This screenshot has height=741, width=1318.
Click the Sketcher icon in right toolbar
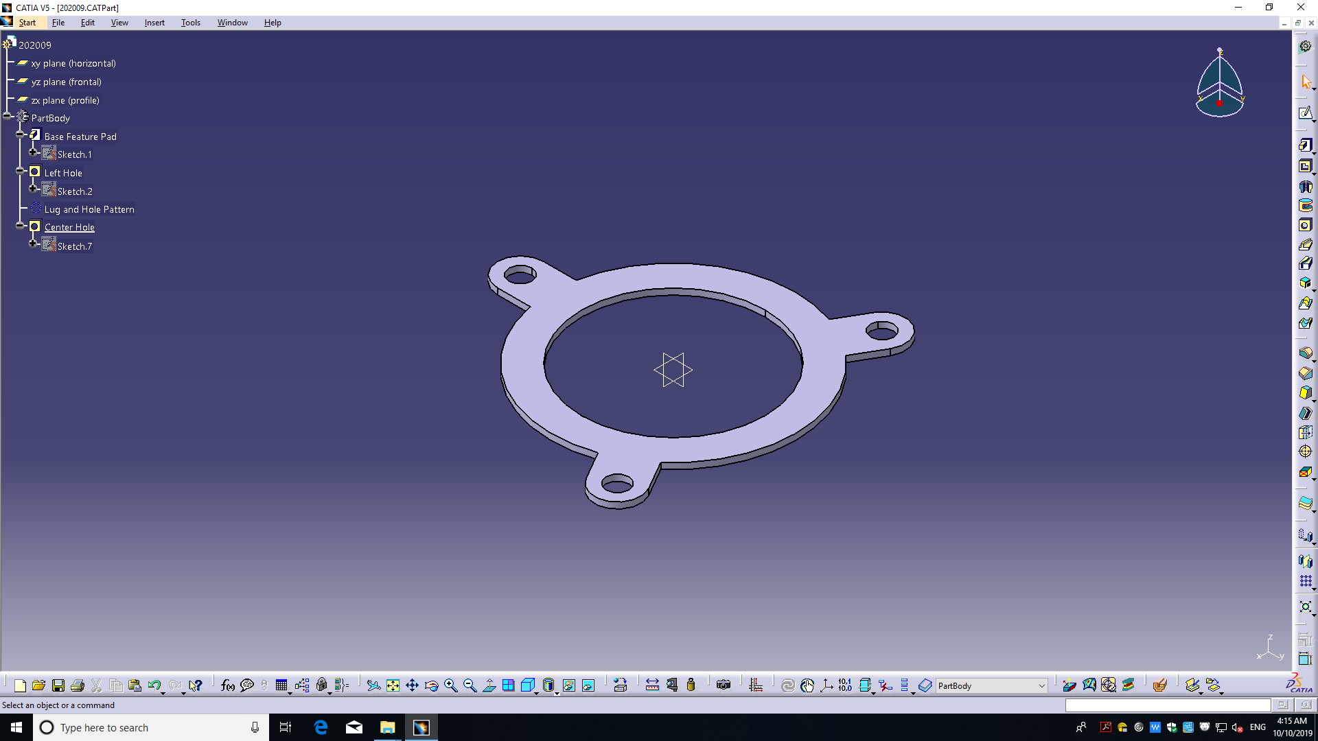click(x=1305, y=113)
